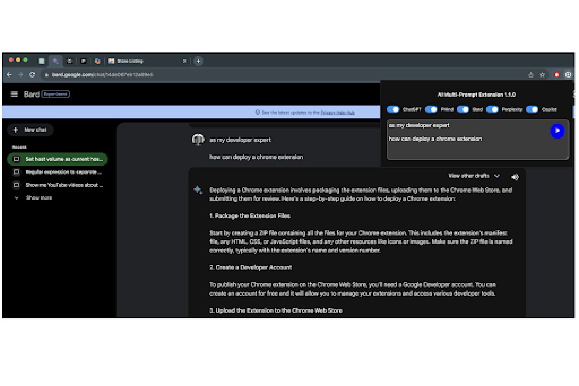This screenshot has width=579, height=386.
Task: Click the browser back arrow
Action: click(x=9, y=74)
